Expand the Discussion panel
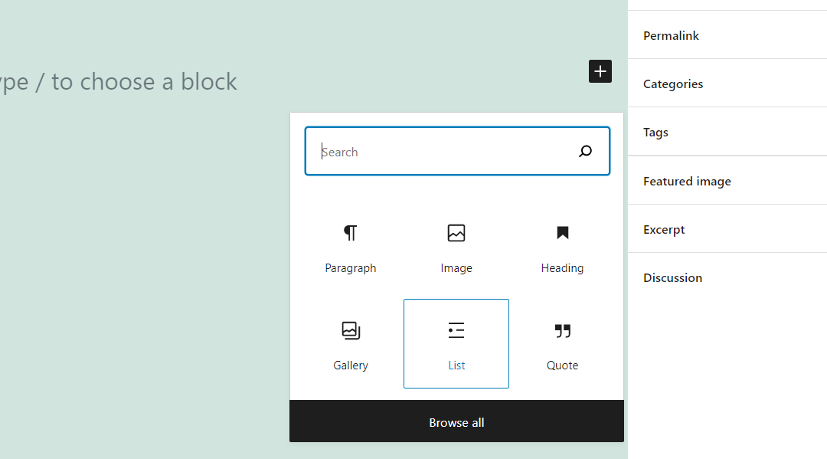Screen dimensions: 827x459 [672, 277]
